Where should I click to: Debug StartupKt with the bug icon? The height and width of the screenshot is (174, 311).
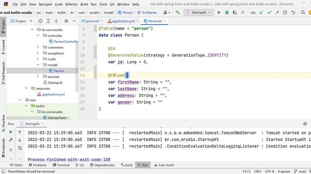coord(227,13)
